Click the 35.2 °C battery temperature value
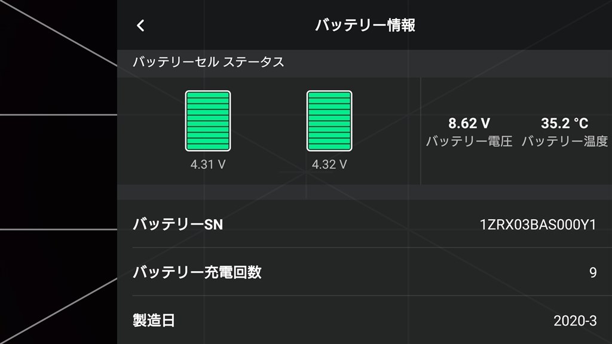Screen dimensions: 612x344 [564, 123]
